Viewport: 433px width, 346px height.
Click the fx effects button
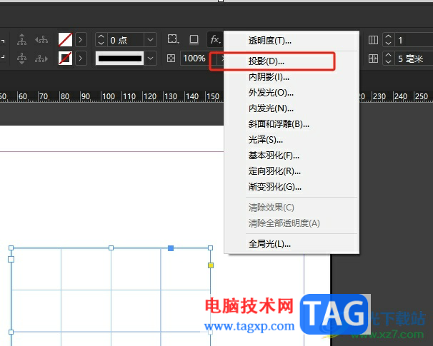point(215,40)
